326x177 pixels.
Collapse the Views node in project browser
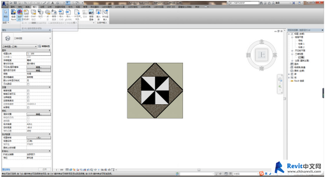[289, 34]
